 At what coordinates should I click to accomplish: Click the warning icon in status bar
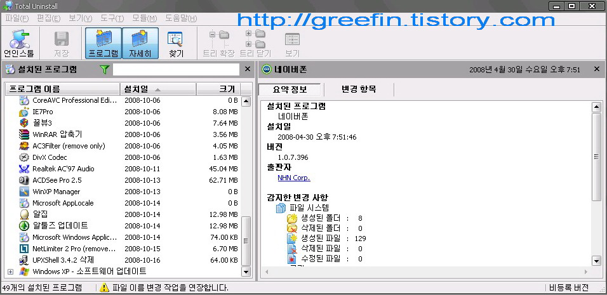pyautogui.click(x=105, y=287)
